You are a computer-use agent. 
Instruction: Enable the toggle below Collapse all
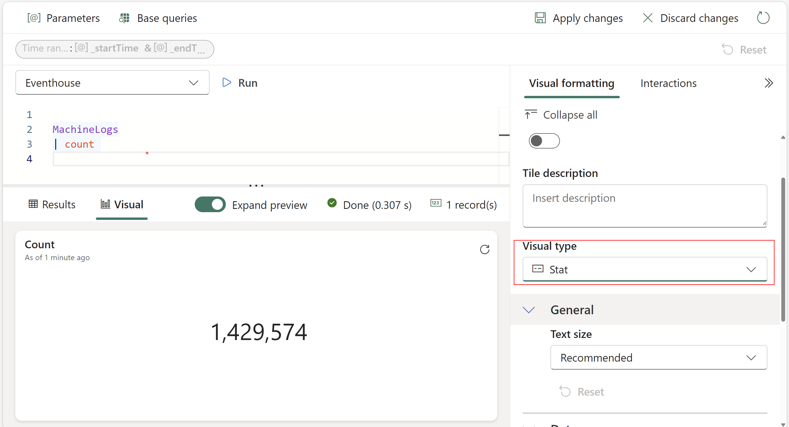click(544, 141)
